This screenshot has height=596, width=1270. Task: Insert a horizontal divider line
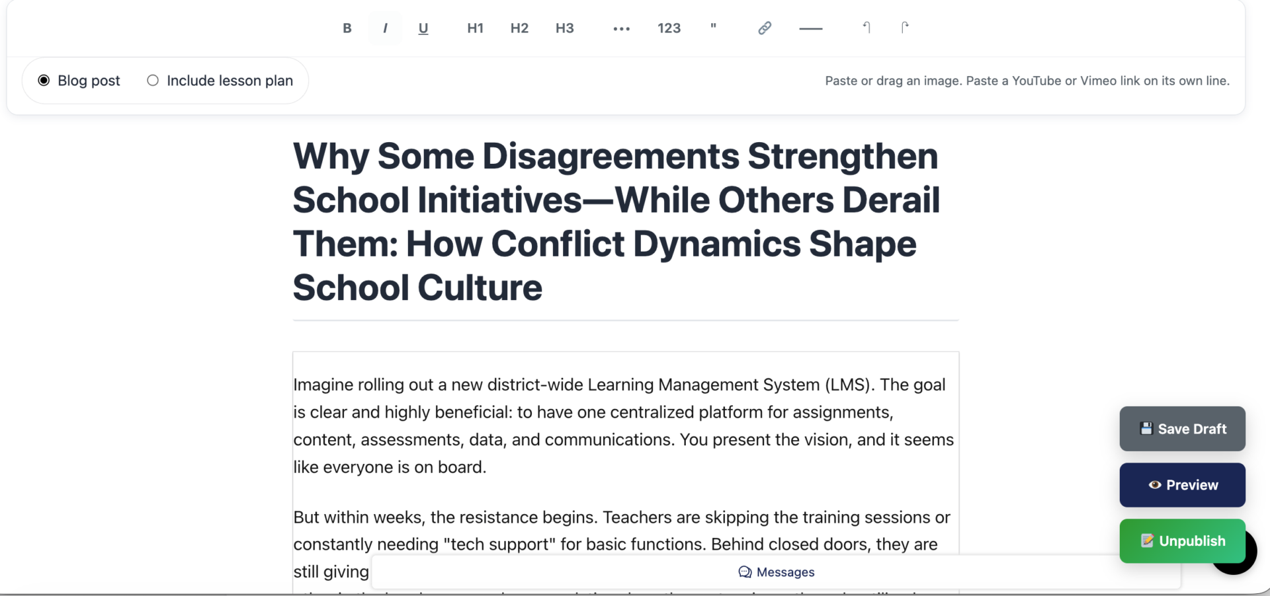(x=810, y=28)
